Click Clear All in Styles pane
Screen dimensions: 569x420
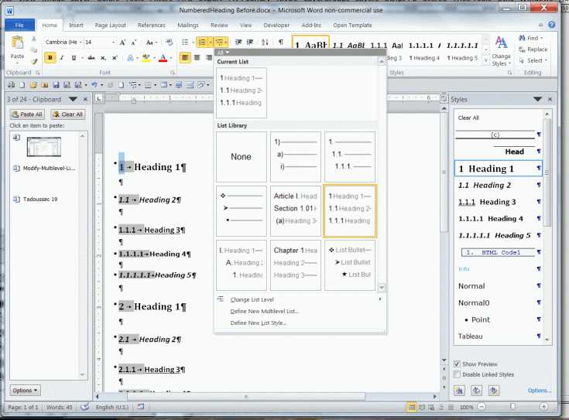coord(468,118)
